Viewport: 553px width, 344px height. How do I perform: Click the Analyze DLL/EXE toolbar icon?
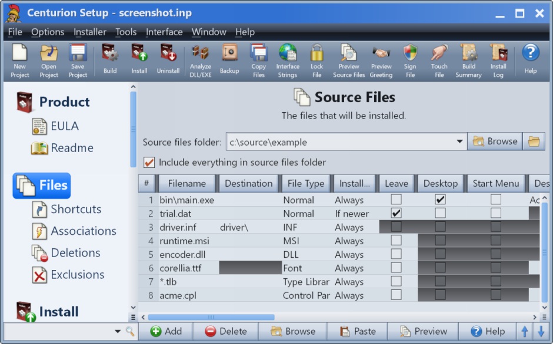coord(200,54)
